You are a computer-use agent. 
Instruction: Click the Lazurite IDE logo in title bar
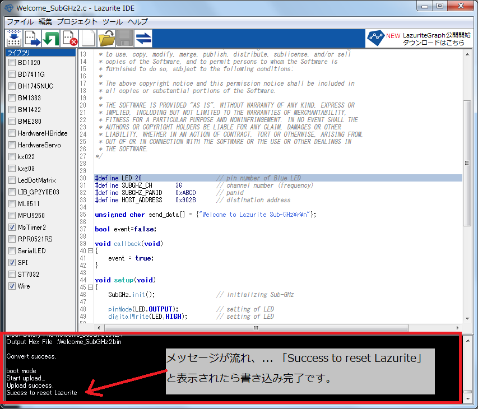(9, 8)
